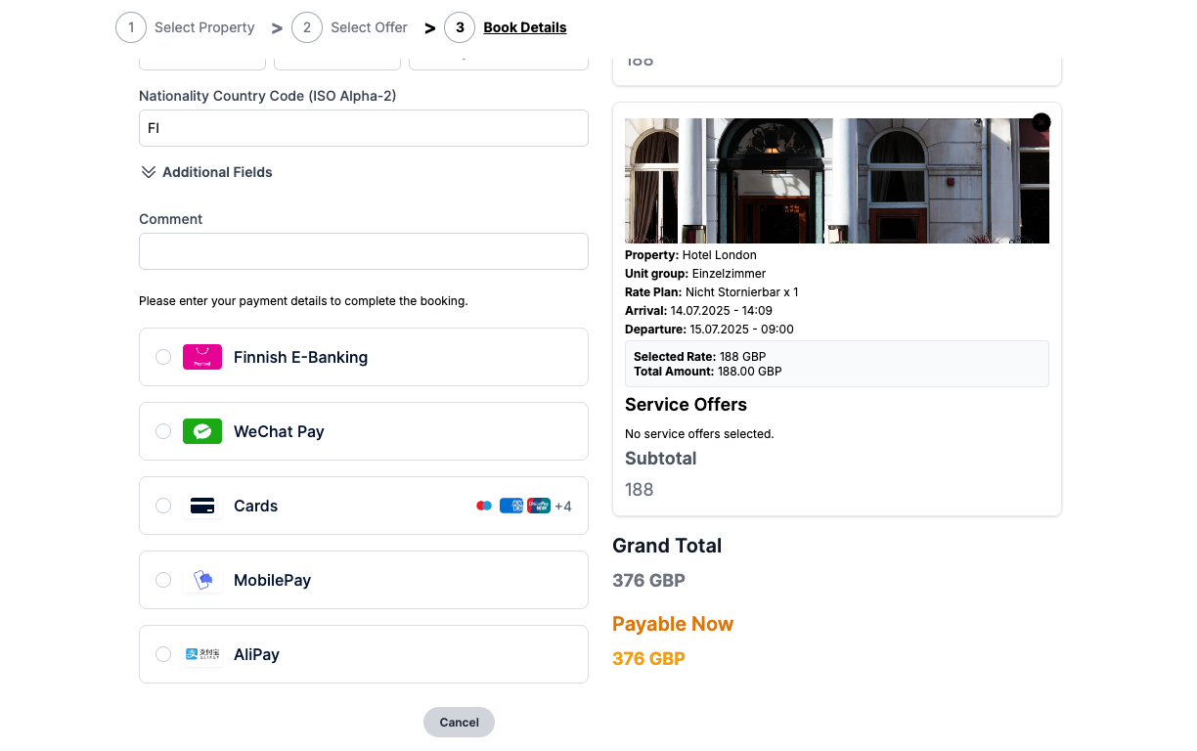1197x751 pixels.
Task: Click the American Express card brand icon
Action: coord(511,506)
